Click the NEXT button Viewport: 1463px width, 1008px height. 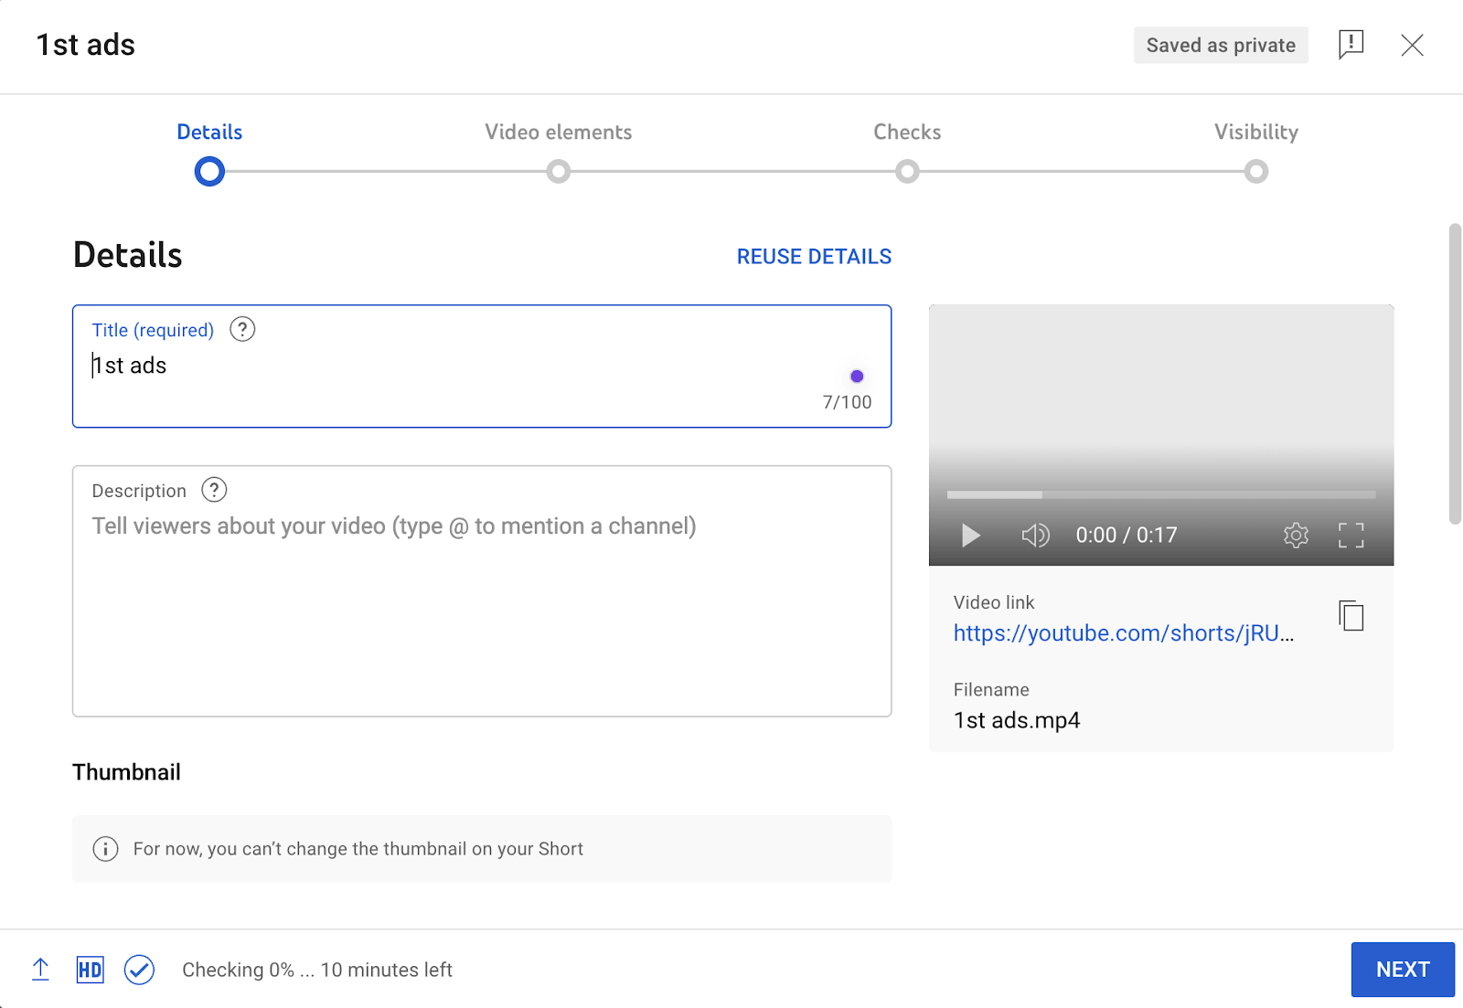click(1403, 970)
